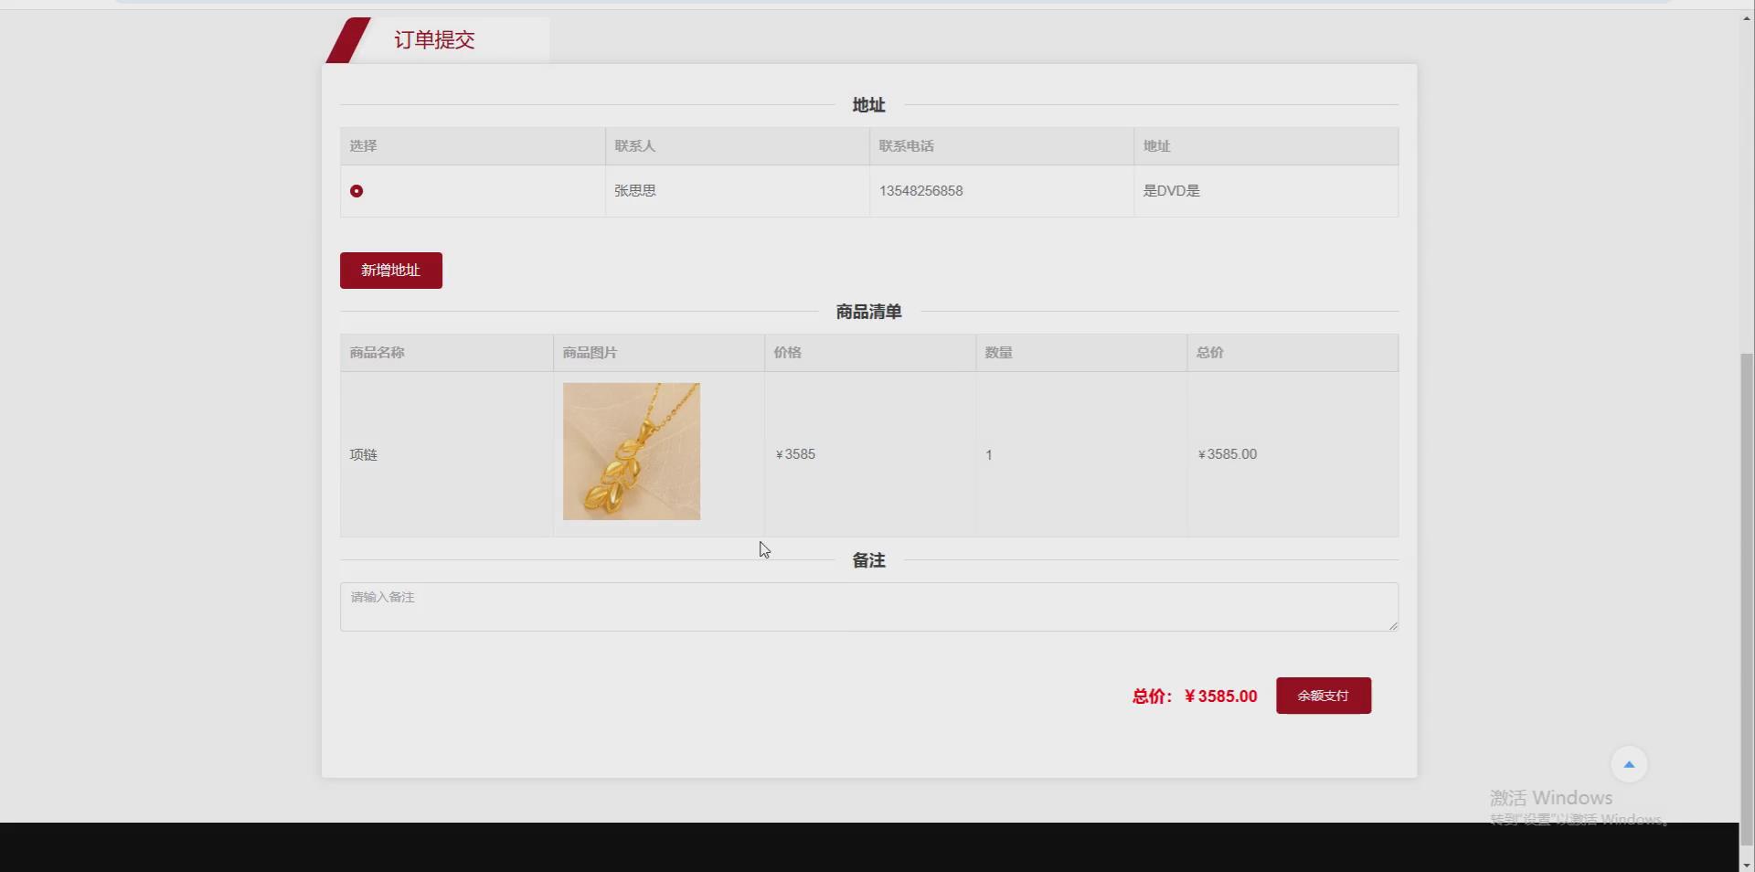This screenshot has width=1755, height=872.
Task: Click the 总价 column header
Action: 1208,353
